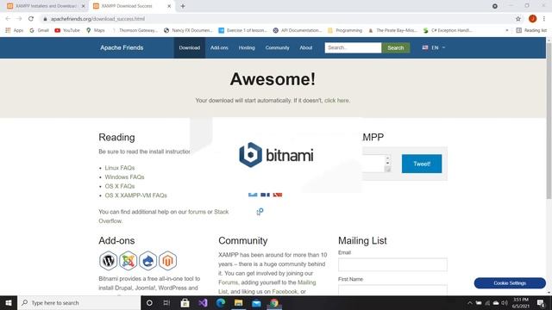Open Microsoft Edge from taskbar

221,302
